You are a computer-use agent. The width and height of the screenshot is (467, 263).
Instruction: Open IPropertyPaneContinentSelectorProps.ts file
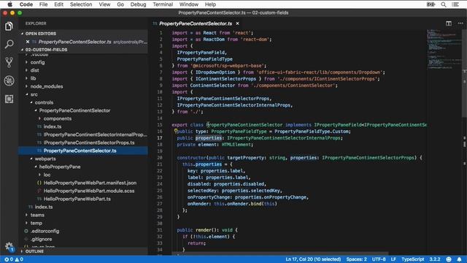tap(89, 143)
